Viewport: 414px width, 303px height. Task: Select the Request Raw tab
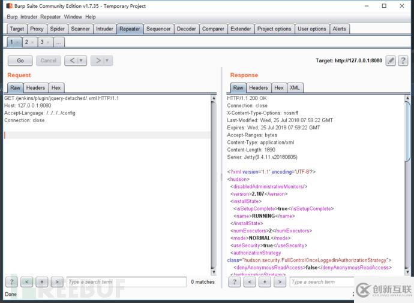(x=16, y=88)
